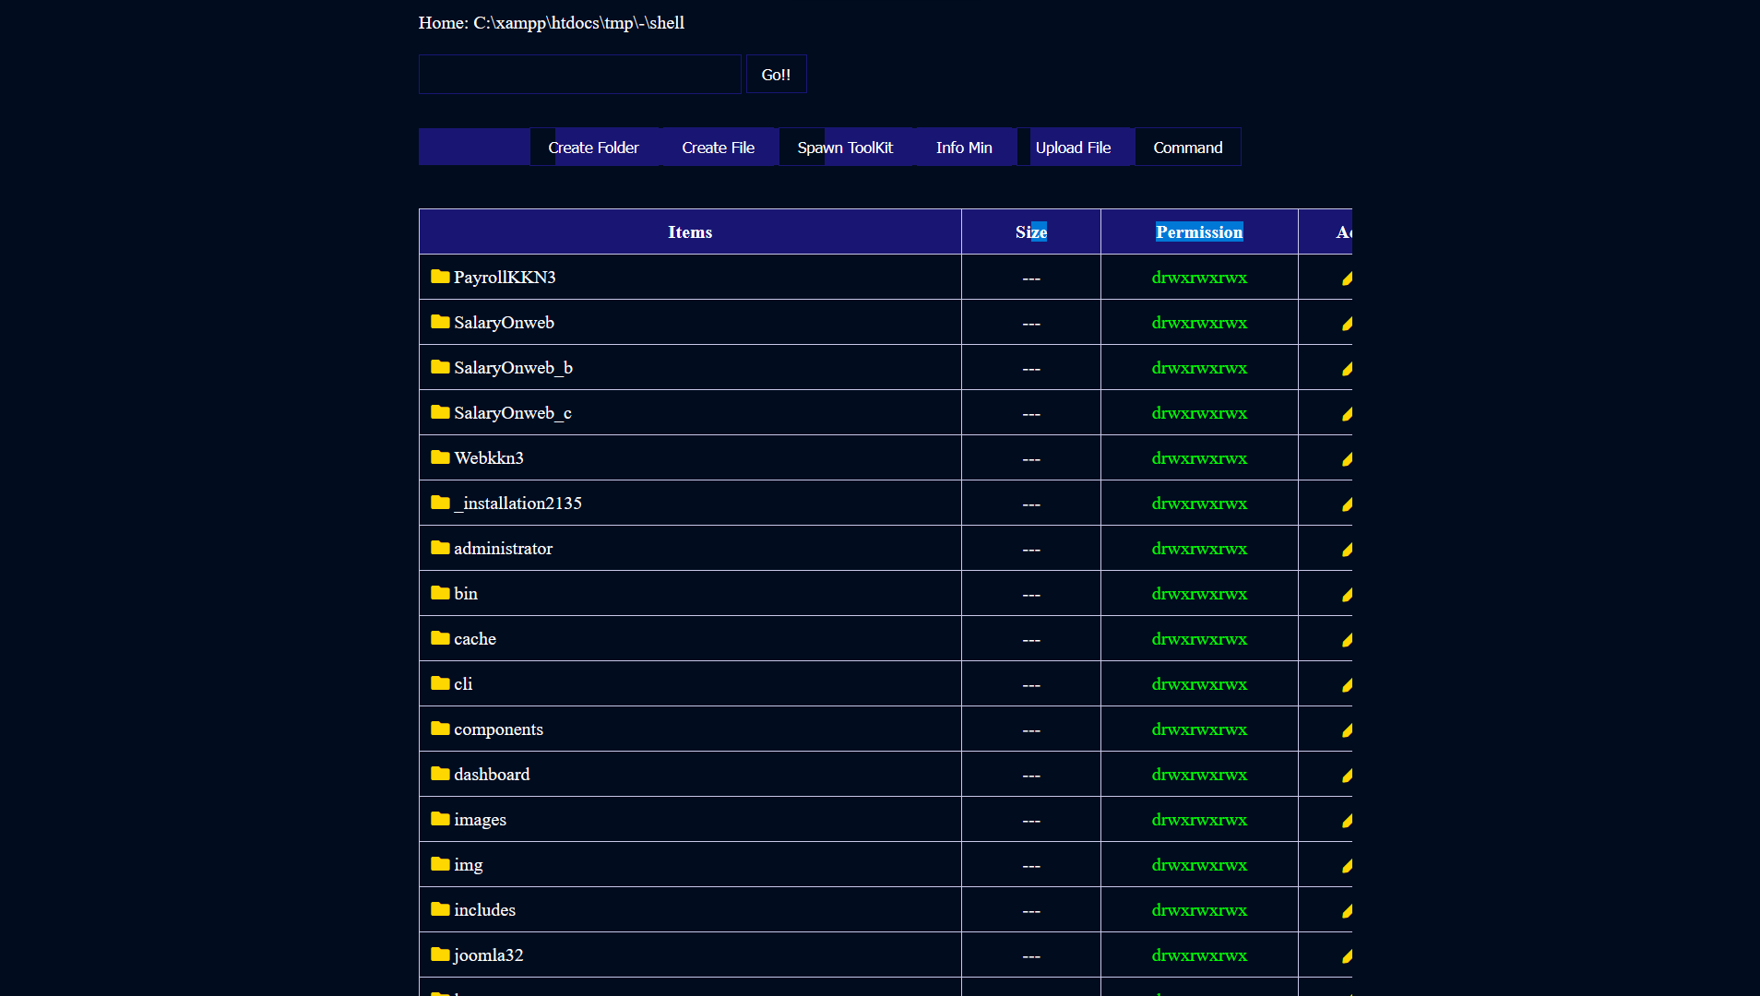This screenshot has height=996, width=1760.
Task: Click the drwxrwxrwx permission for PayrollKKN3
Action: tap(1199, 278)
